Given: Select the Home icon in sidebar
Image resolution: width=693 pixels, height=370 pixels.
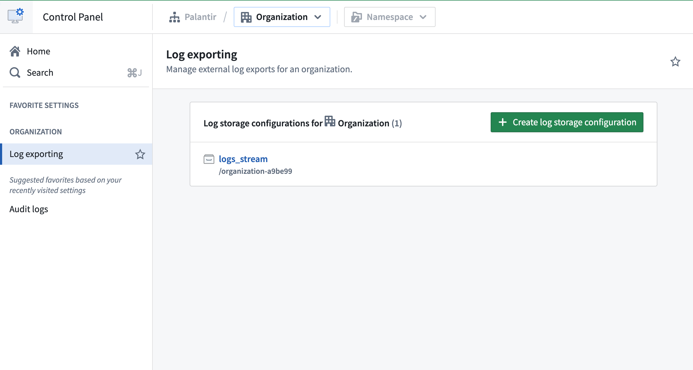Looking at the screenshot, I should click(15, 51).
